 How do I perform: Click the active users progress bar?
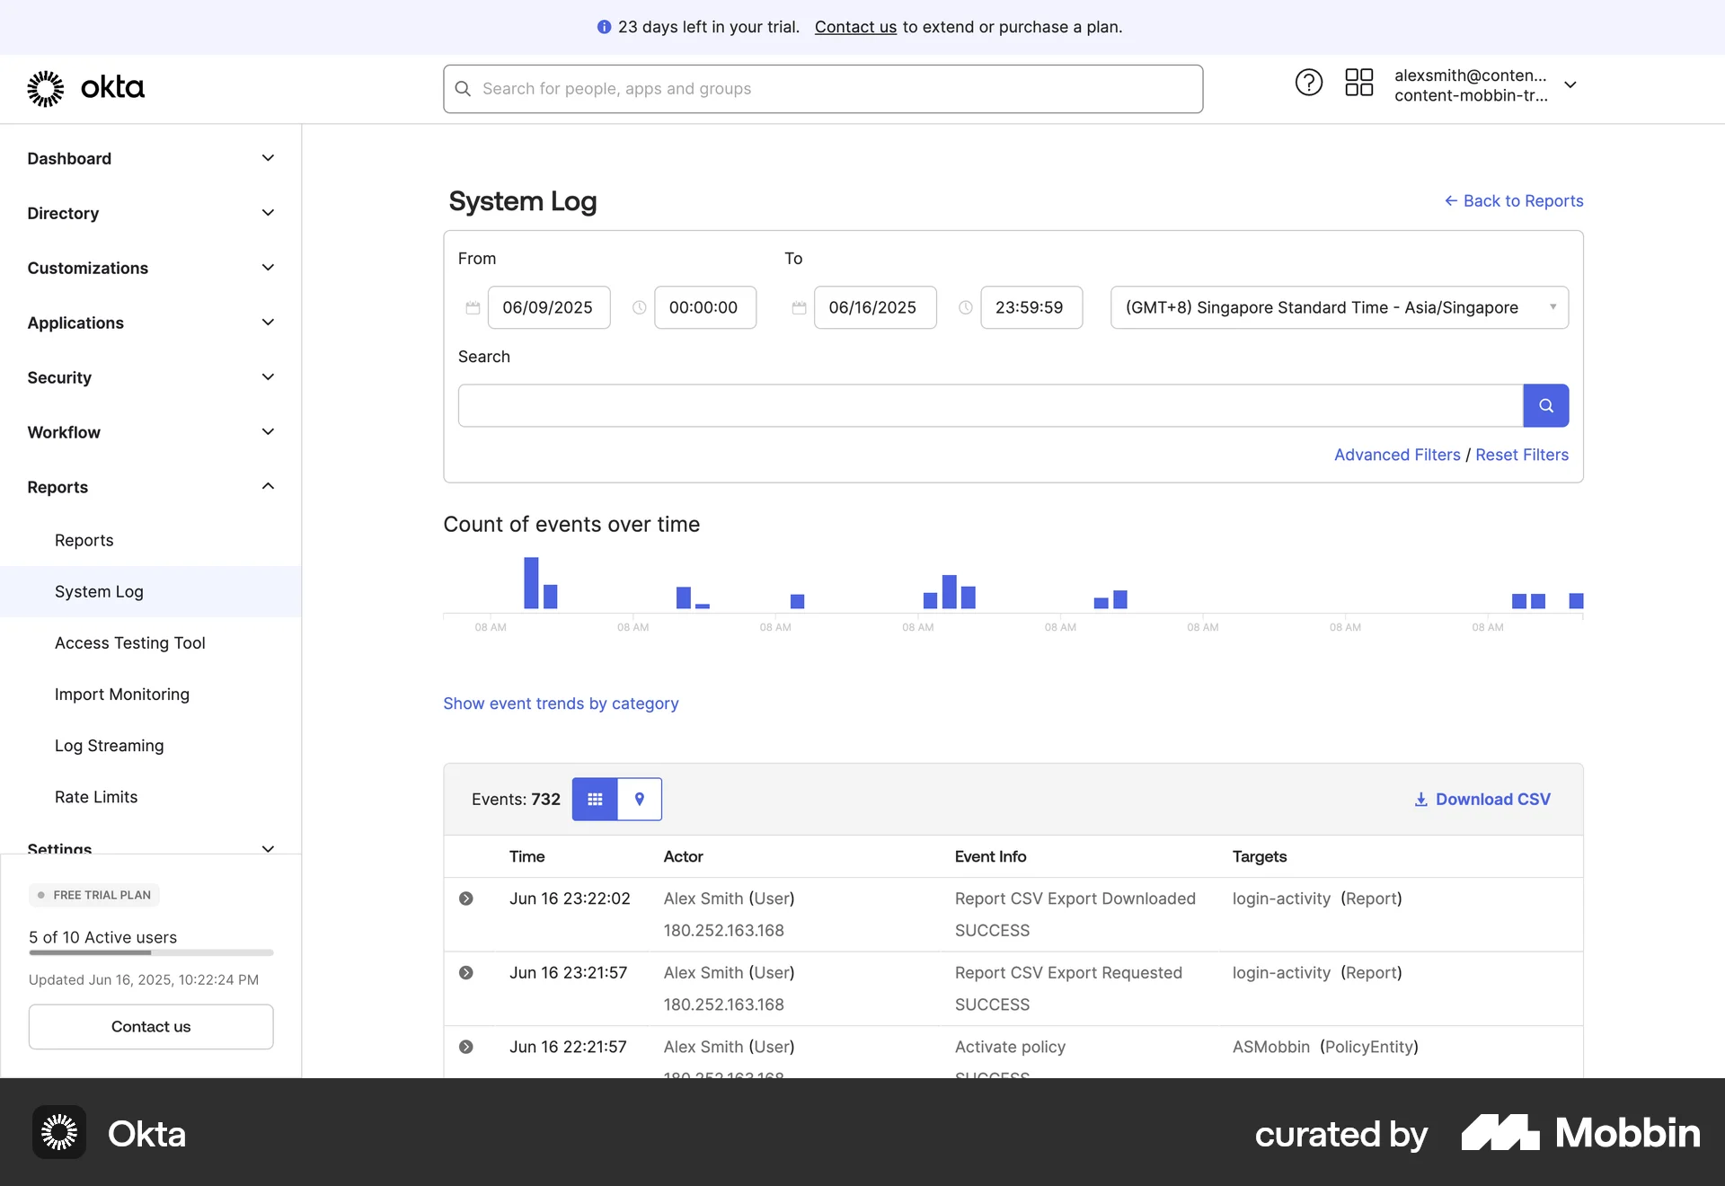pos(150,953)
